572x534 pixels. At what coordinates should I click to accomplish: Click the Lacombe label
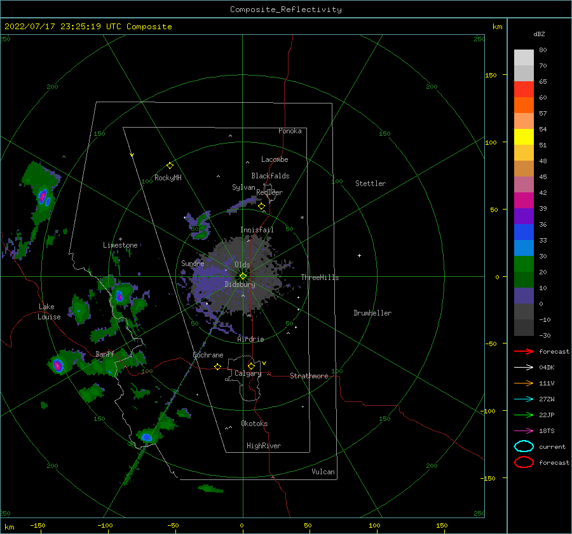coord(275,159)
